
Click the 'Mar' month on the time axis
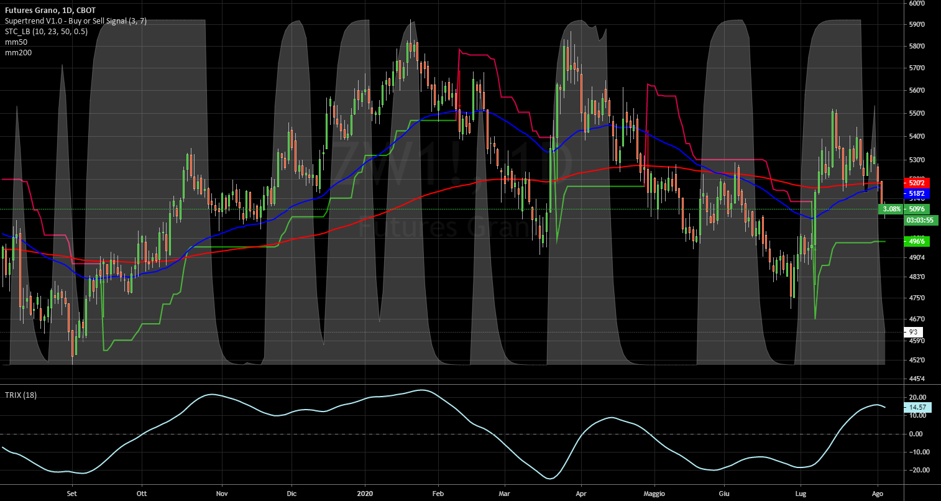[x=505, y=494]
